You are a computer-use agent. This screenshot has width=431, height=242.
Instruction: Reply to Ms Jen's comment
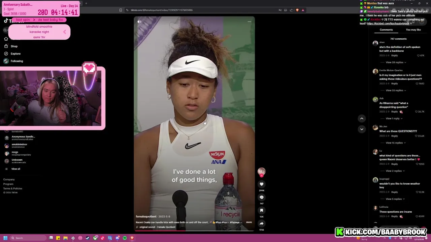pyautogui.click(x=394, y=136)
